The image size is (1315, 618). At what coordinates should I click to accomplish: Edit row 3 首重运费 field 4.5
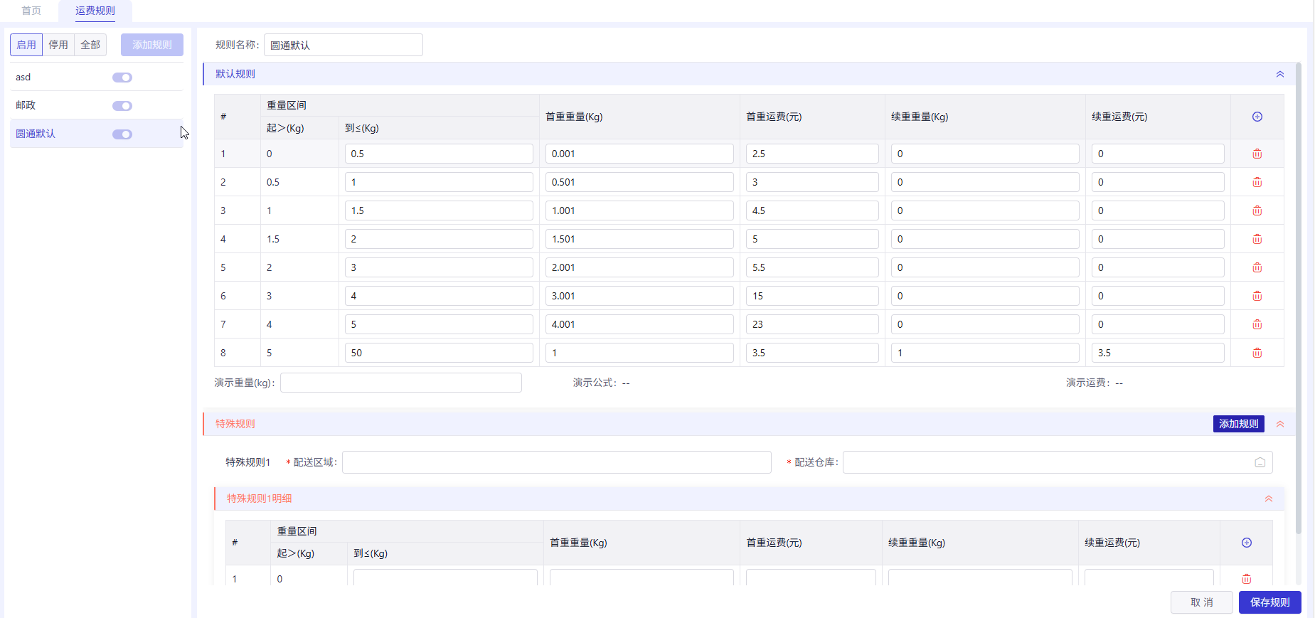[x=812, y=211]
